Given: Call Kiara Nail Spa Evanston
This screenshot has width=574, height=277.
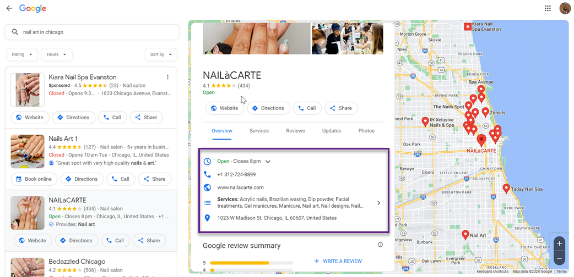Looking at the screenshot, I should coord(112,118).
